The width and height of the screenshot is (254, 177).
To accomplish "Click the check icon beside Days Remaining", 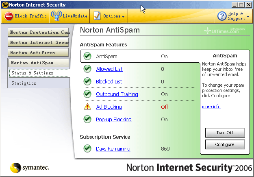I will tap(87, 149).
